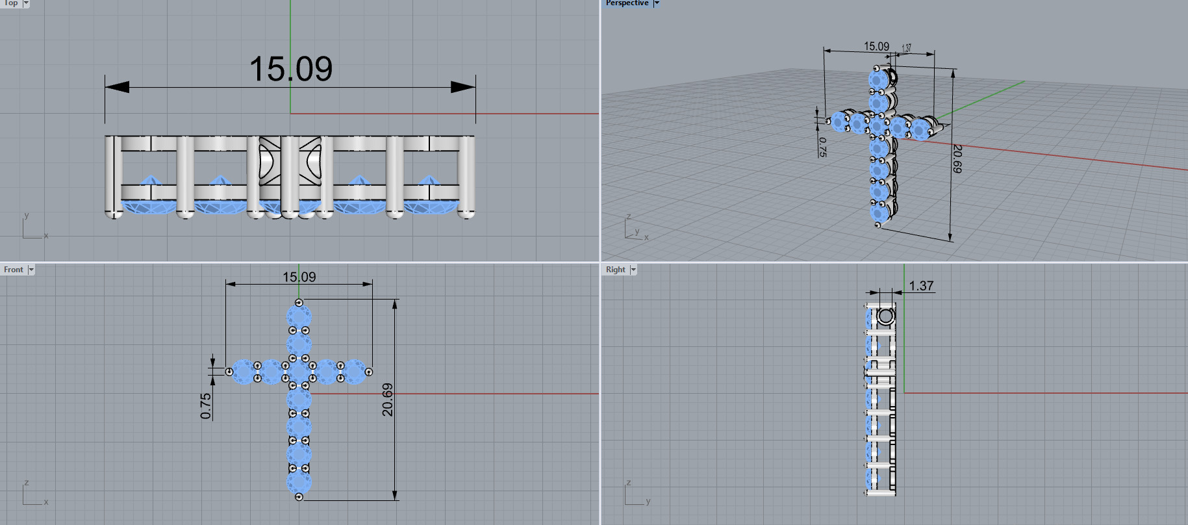
Task: Select the rightmost prong of cross in Front view
Action: (369, 372)
